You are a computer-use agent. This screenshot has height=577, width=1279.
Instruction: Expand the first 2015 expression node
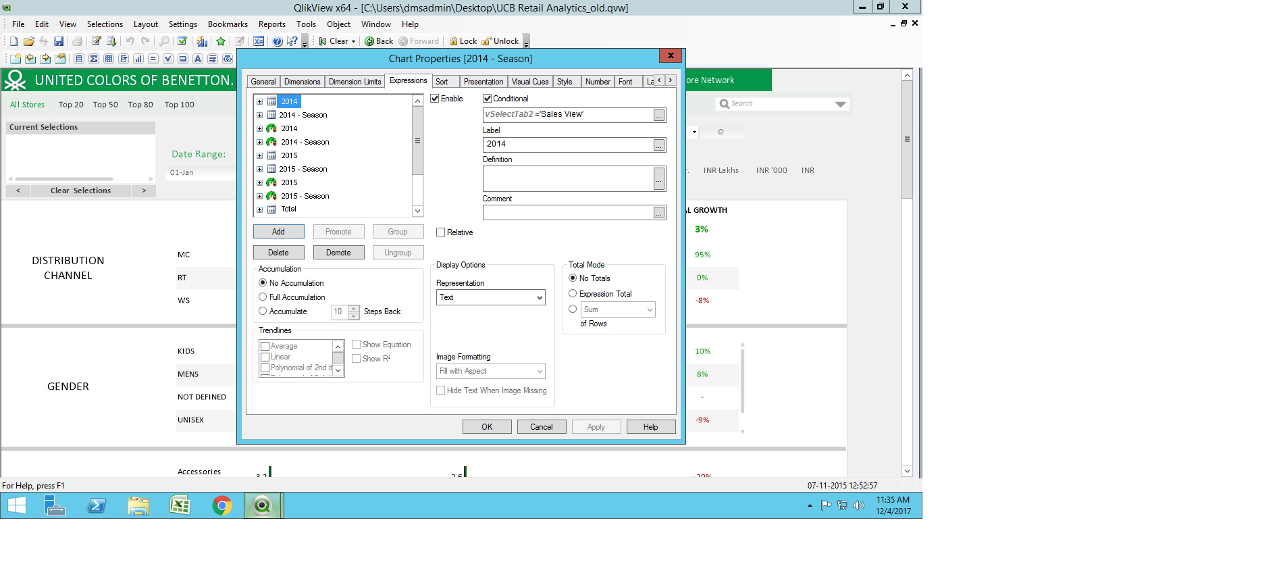tap(259, 155)
